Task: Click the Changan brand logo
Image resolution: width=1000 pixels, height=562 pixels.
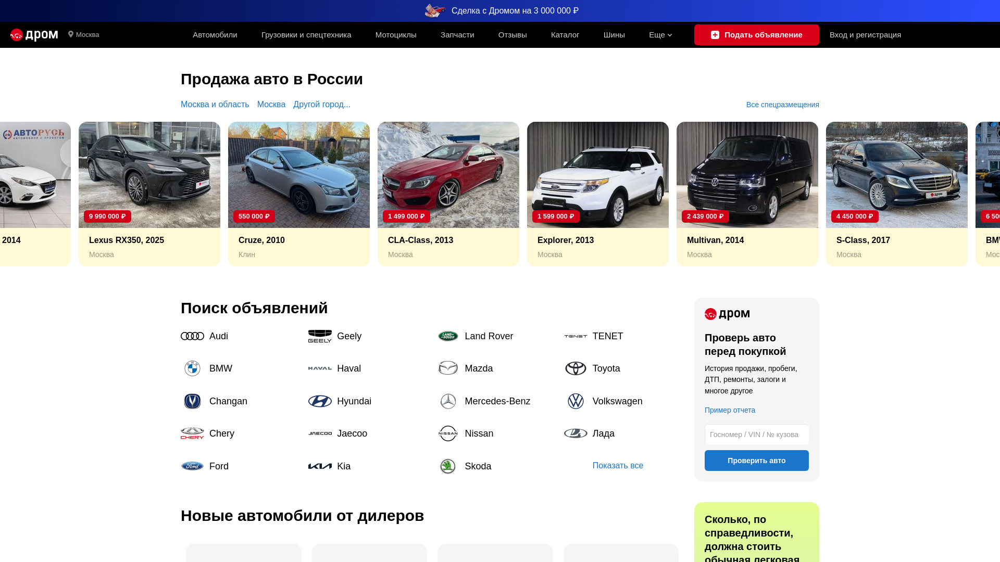Action: 192,401
